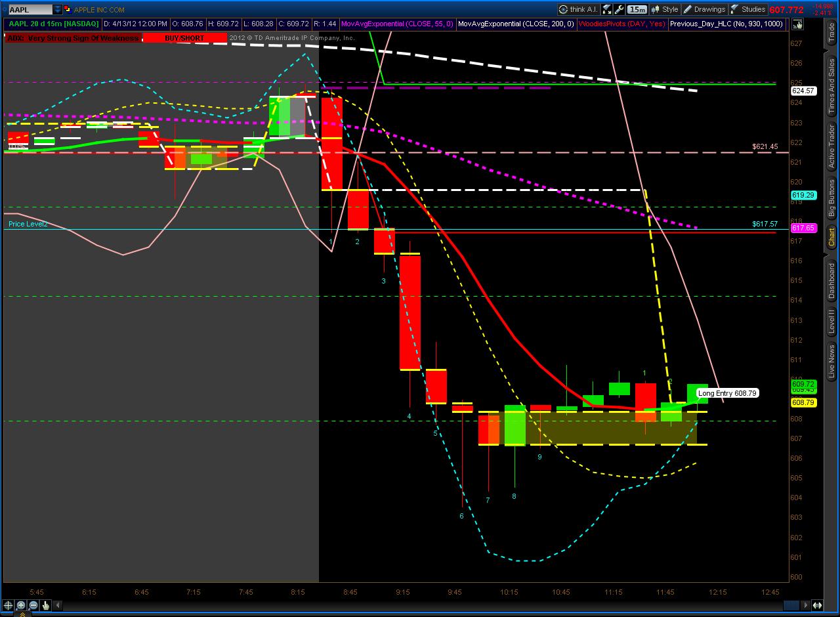
Task: Open the Big Buttons side tab
Action: tap(831, 198)
